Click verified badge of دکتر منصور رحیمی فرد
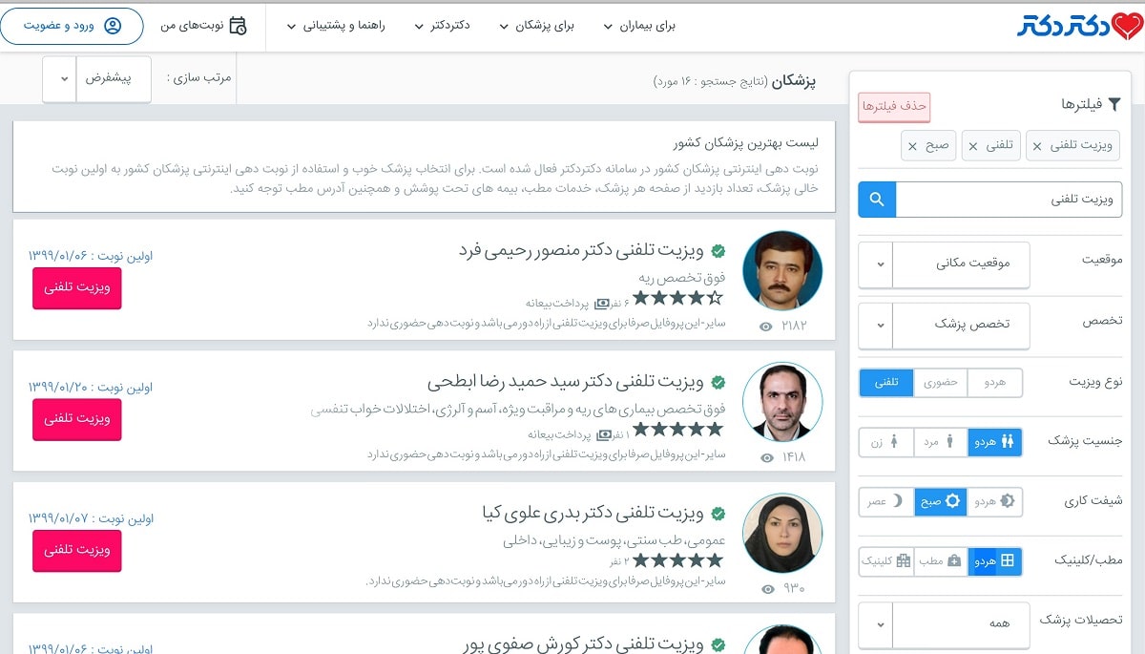This screenshot has width=1145, height=654. [718, 251]
